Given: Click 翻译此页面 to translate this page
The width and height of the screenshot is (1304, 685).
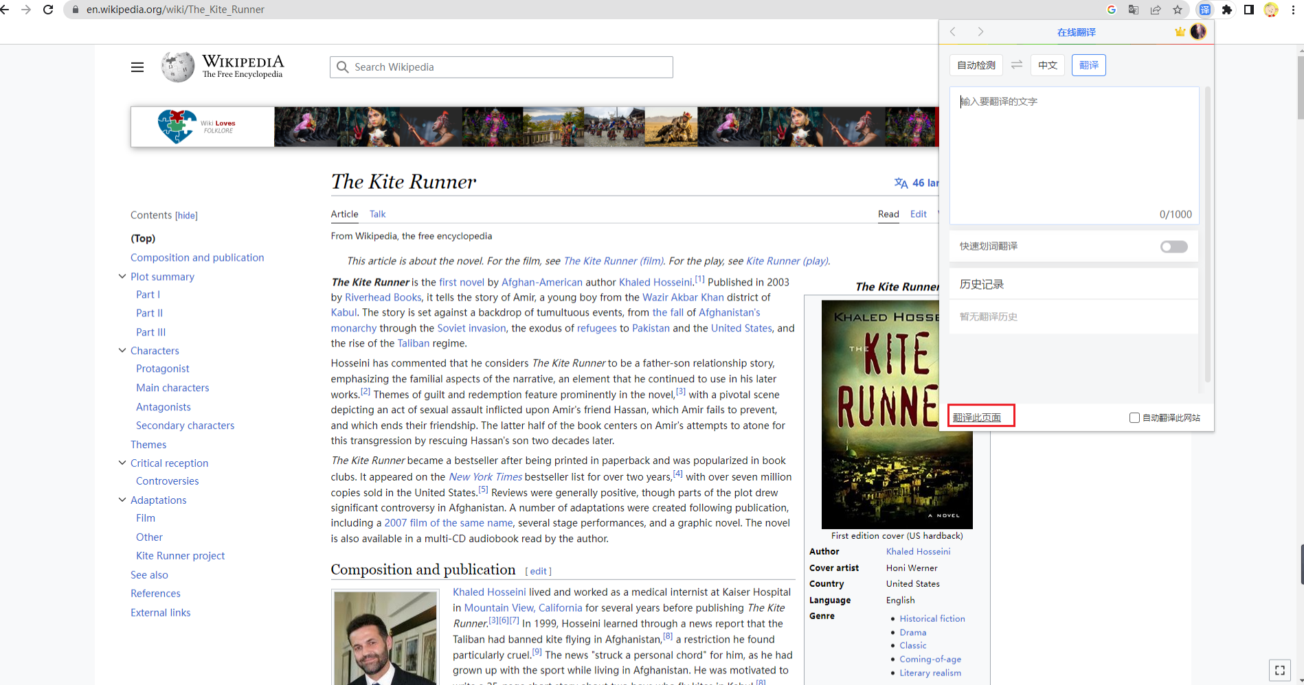Looking at the screenshot, I should point(976,417).
